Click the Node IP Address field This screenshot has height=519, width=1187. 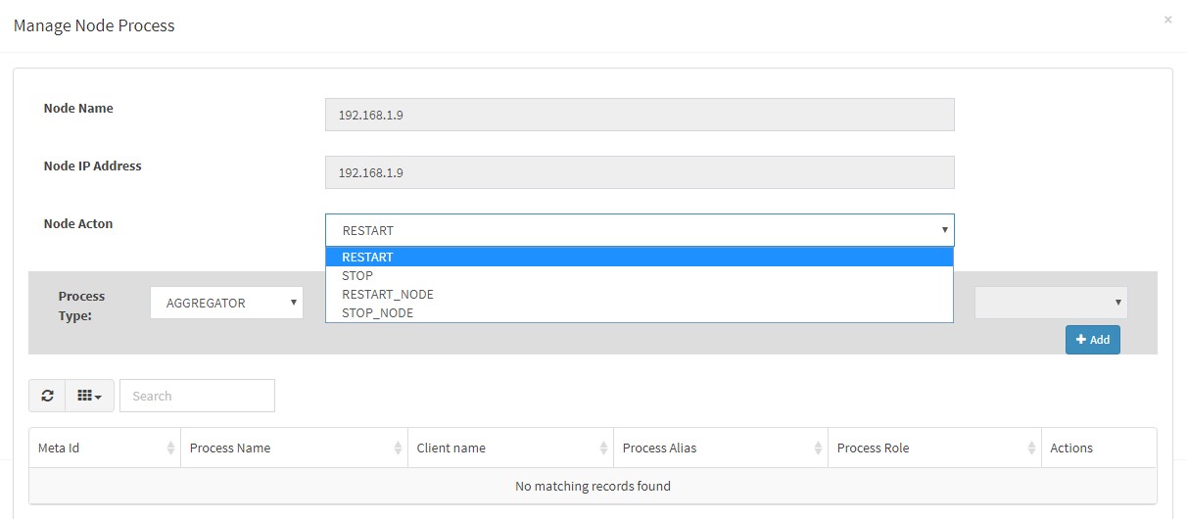(640, 172)
